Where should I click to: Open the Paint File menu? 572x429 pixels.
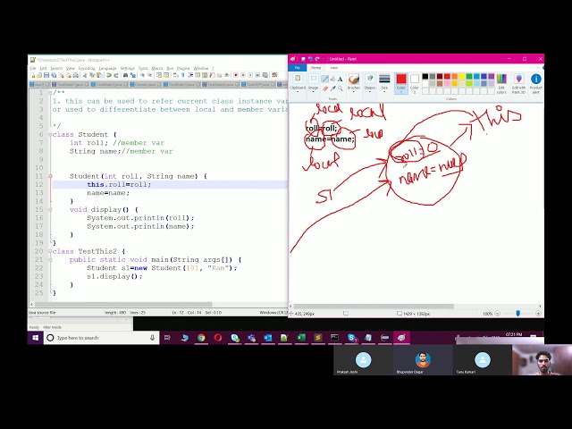click(298, 68)
